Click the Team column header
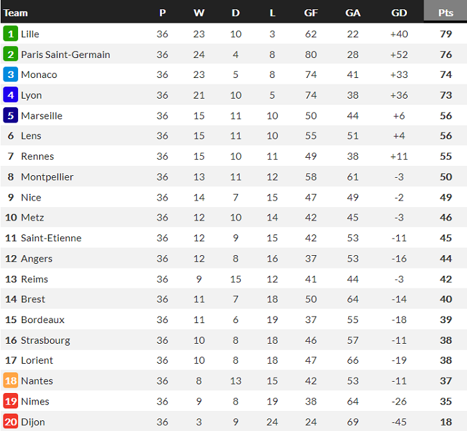467x431 pixels. (x=16, y=13)
